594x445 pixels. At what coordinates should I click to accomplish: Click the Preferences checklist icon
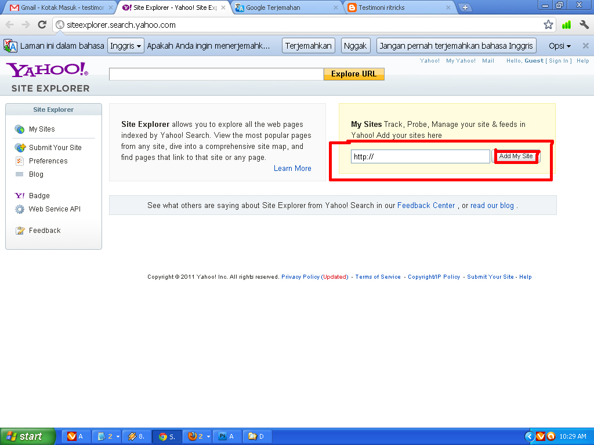pos(19,161)
